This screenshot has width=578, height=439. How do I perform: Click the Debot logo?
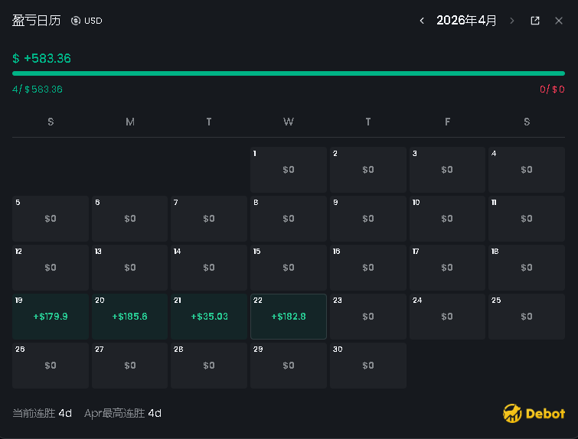click(534, 413)
